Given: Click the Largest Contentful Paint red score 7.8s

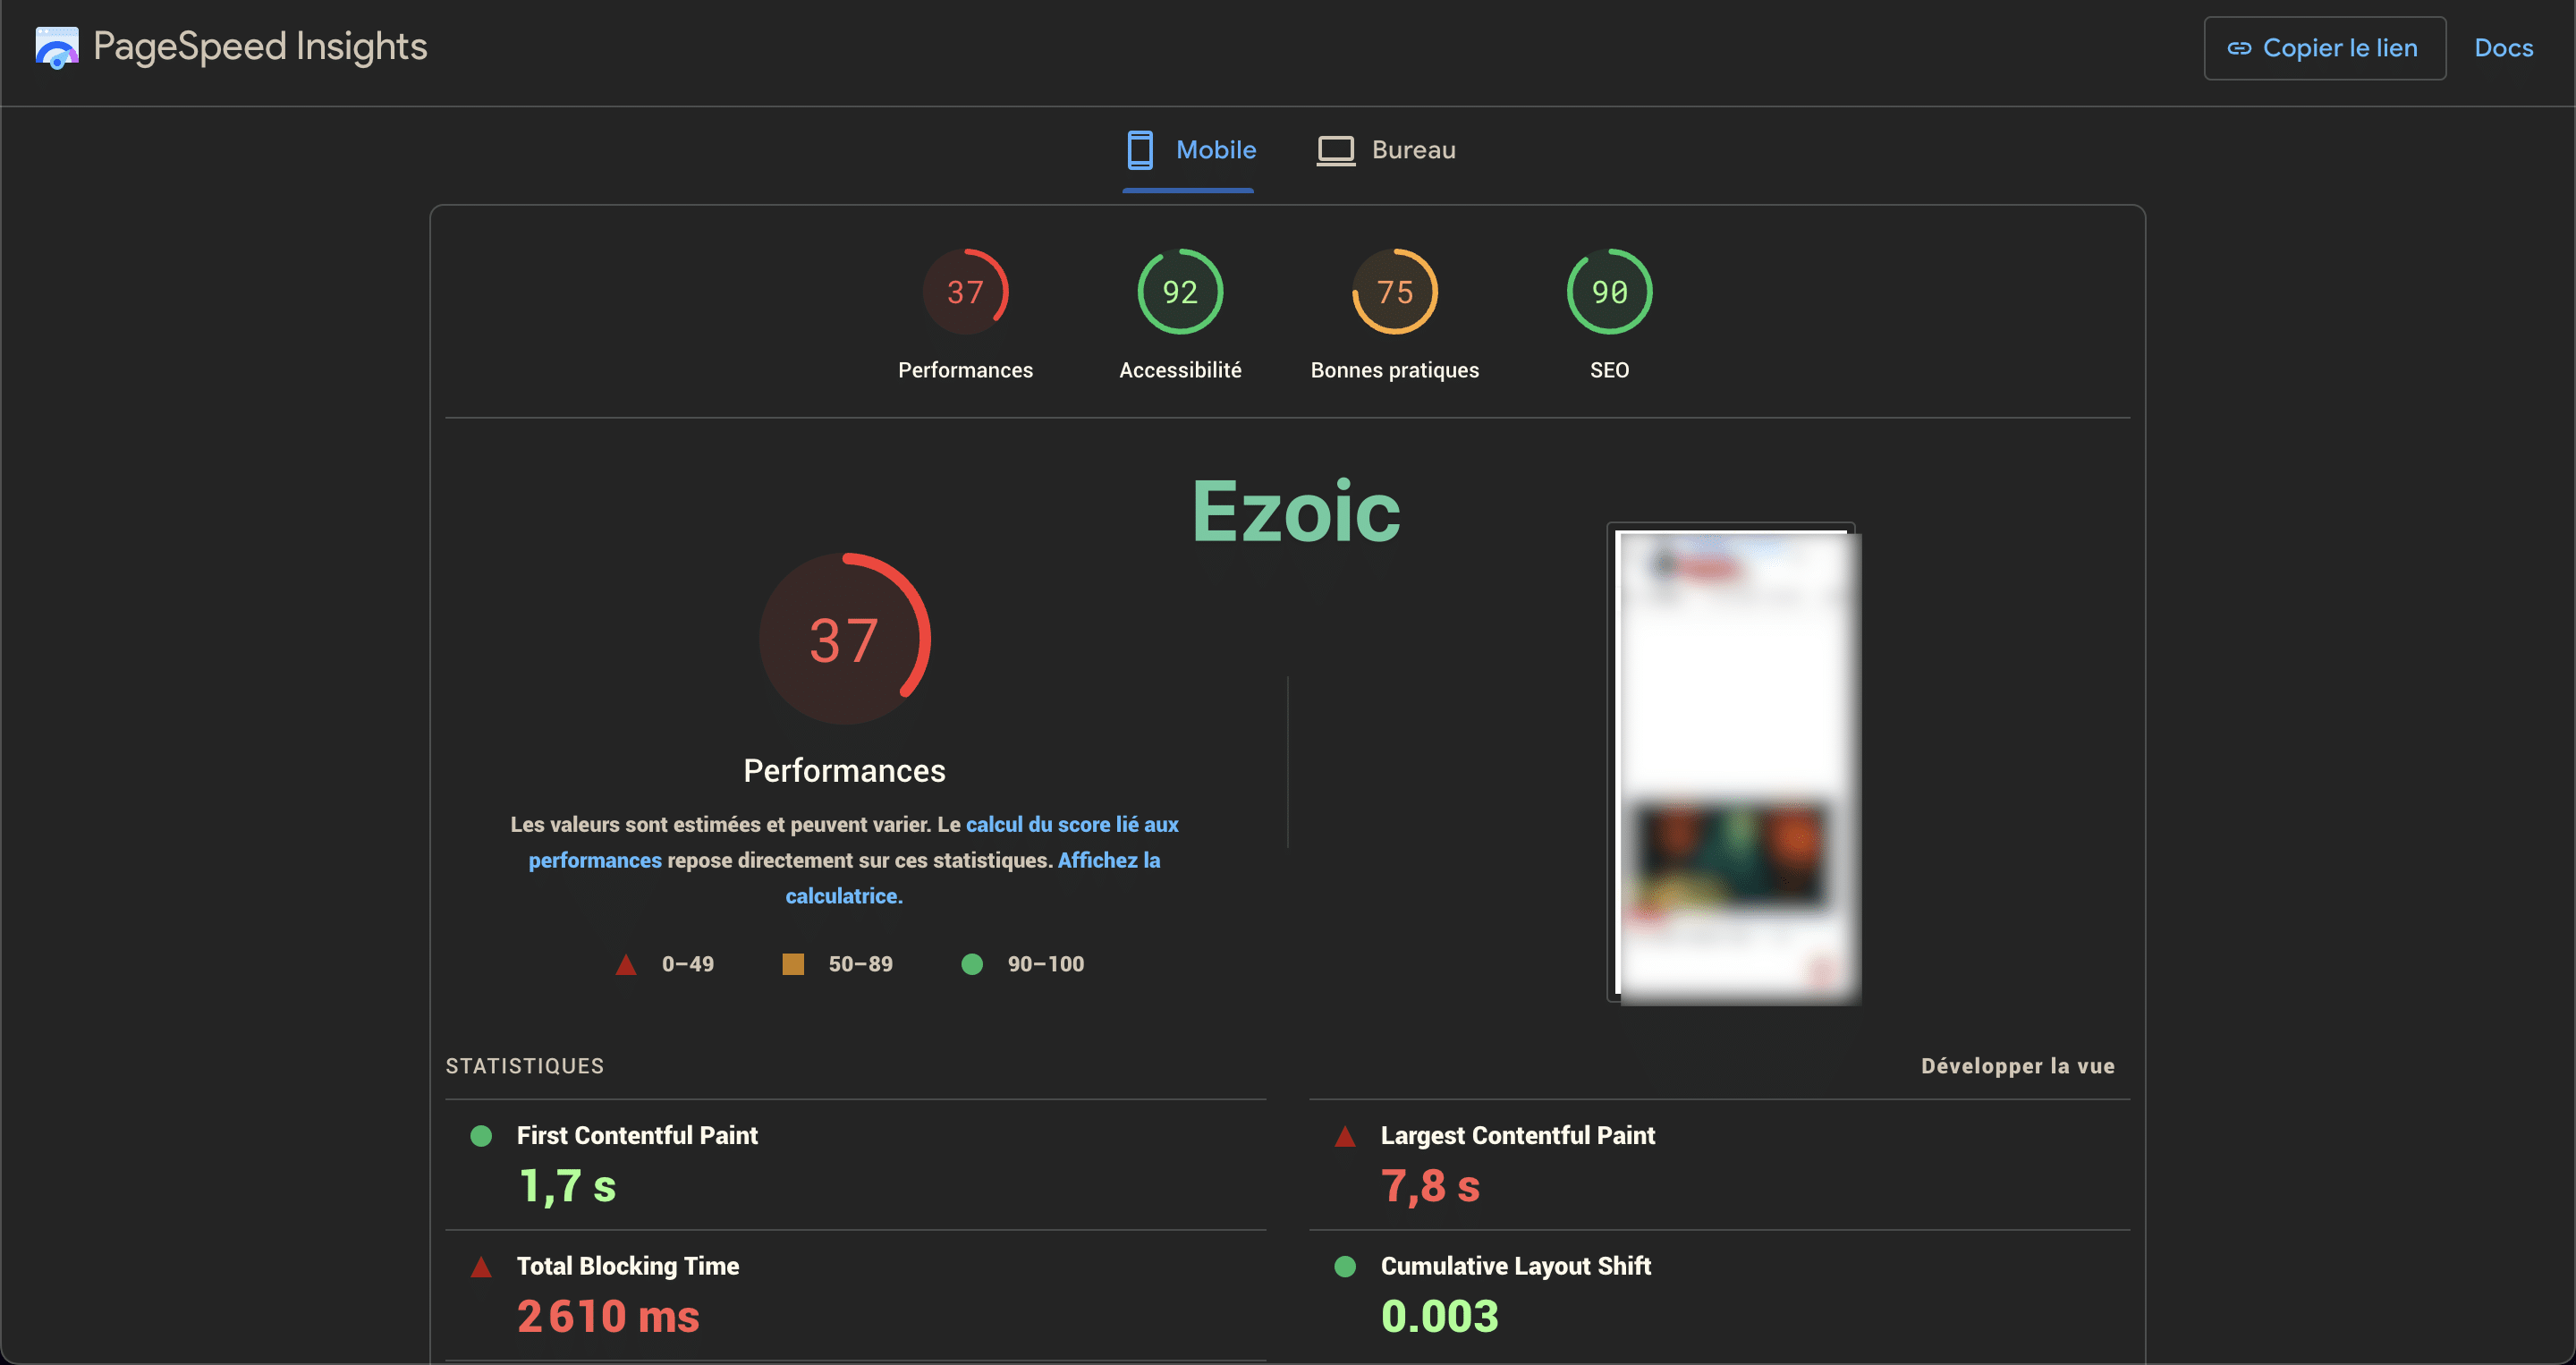Looking at the screenshot, I should click(1431, 1183).
